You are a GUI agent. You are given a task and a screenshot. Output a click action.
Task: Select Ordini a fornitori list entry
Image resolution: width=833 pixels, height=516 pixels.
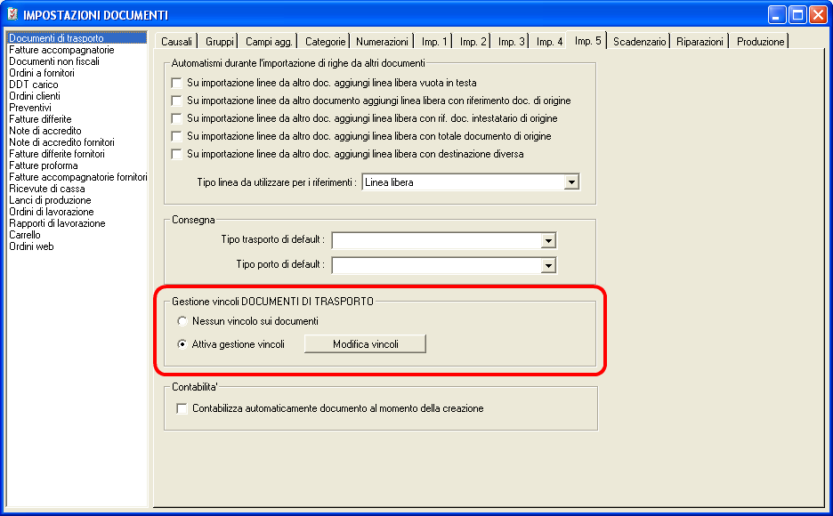point(77,73)
